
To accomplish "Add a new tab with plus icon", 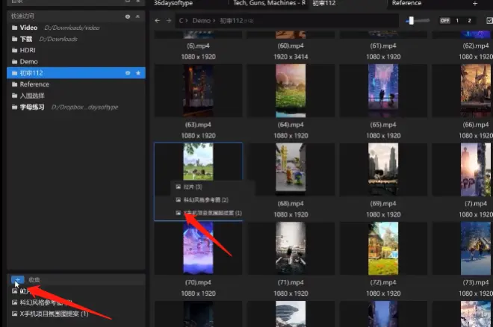I will 475,4.
